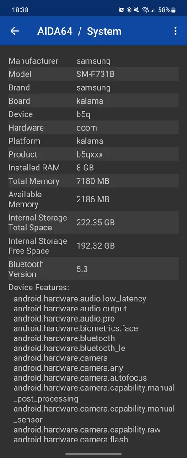The width and height of the screenshot is (187, 458).
Task: Tap the Installed RAM 8 GB row
Action: [93, 168]
